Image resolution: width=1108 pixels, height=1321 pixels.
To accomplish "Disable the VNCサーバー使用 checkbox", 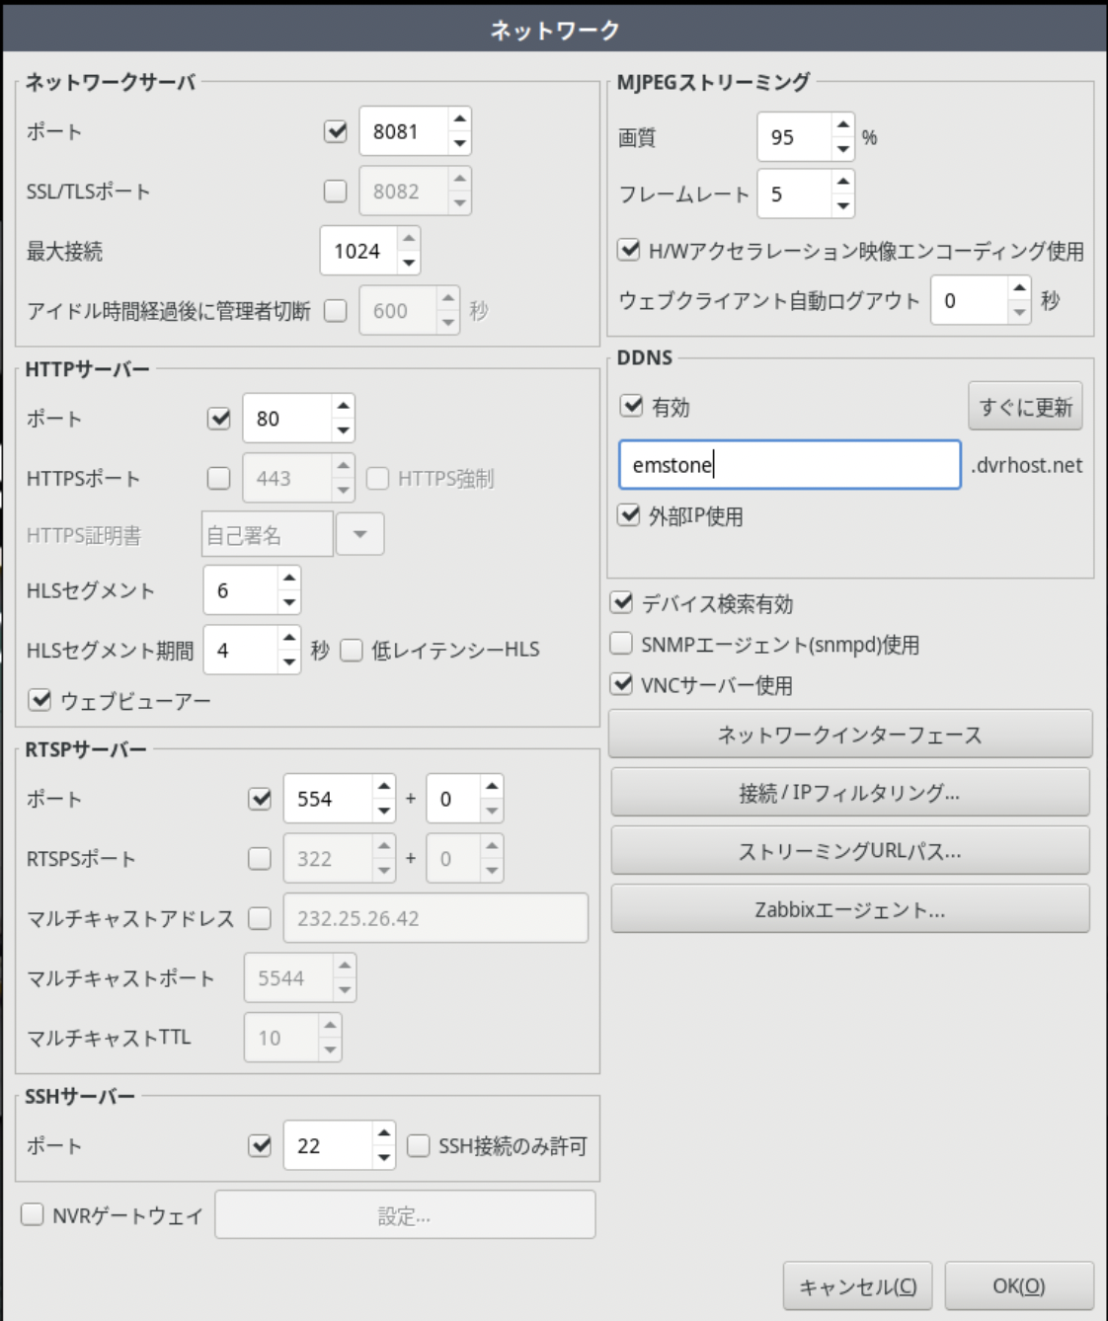I will pyautogui.click(x=621, y=684).
